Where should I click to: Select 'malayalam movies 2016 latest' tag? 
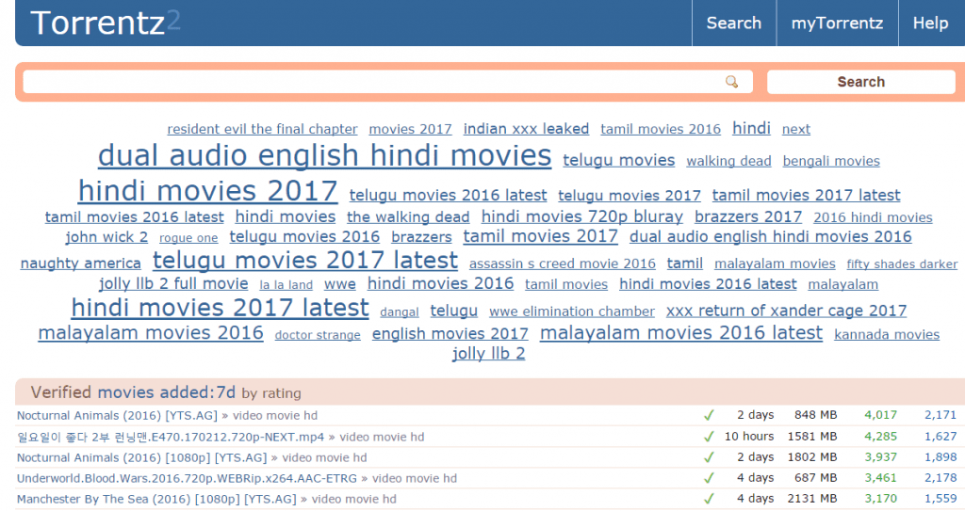(x=681, y=333)
